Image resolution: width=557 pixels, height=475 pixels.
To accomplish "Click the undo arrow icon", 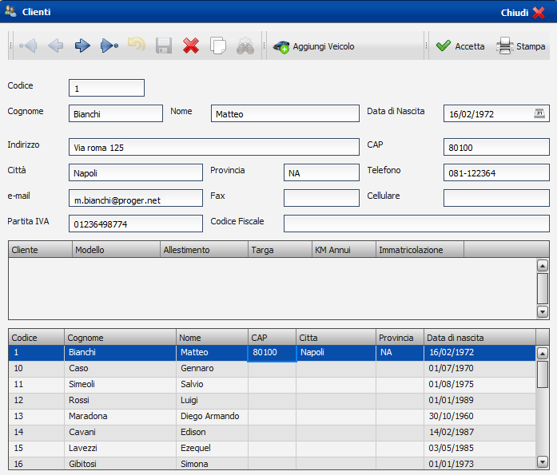I will [137, 45].
